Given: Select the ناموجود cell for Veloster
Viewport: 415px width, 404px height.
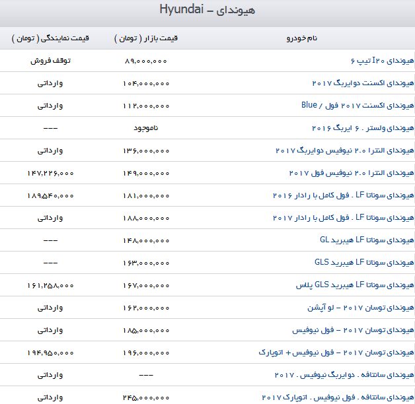Looking at the screenshot, I should (146, 128).
